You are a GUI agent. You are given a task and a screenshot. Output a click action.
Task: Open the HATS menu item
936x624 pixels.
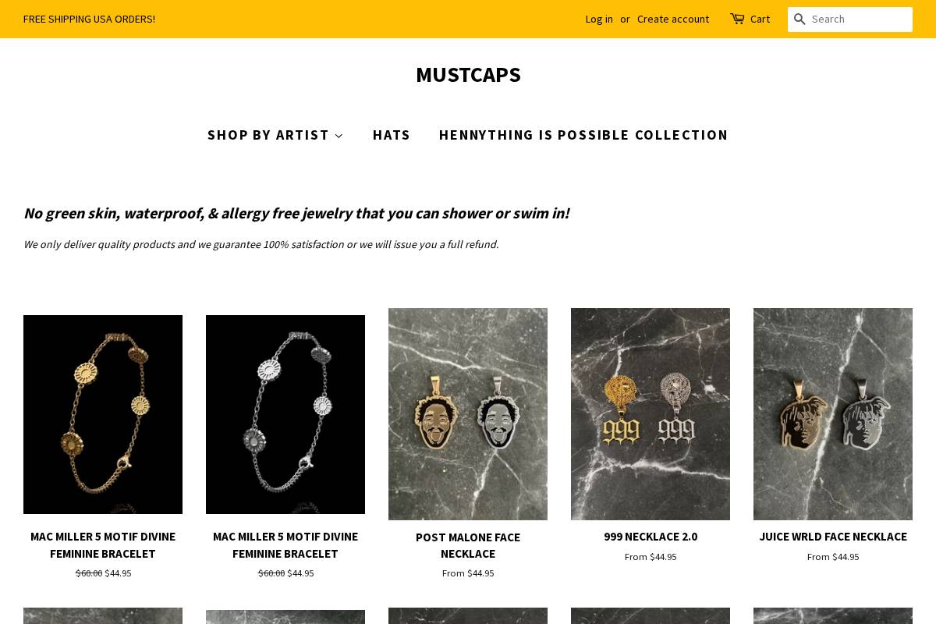point(391,134)
